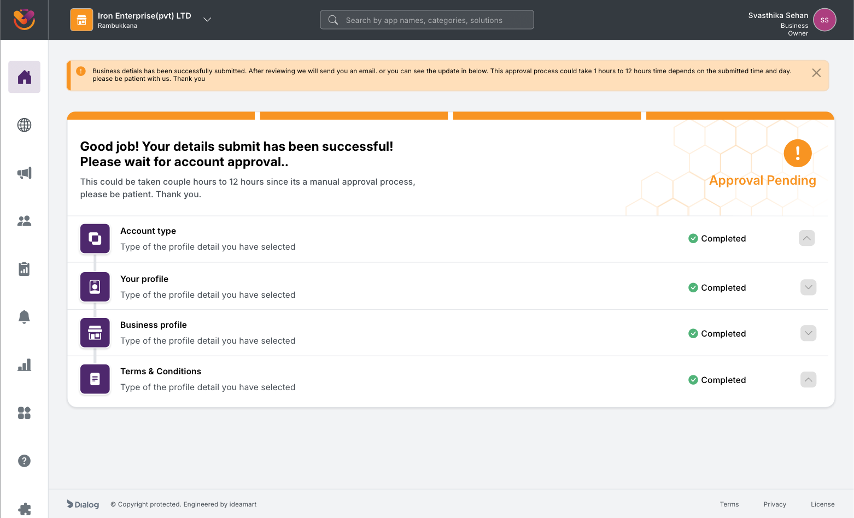Click the search magnifier icon
This screenshot has width=854, height=518.
[333, 20]
